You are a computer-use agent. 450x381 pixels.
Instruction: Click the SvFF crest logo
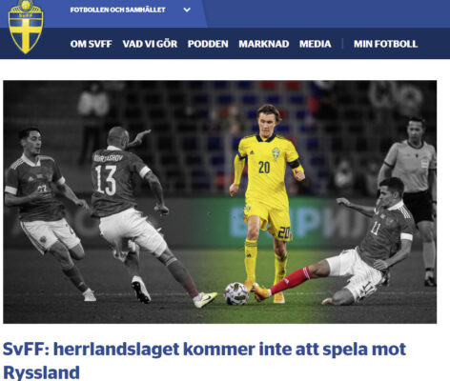pos(26,27)
